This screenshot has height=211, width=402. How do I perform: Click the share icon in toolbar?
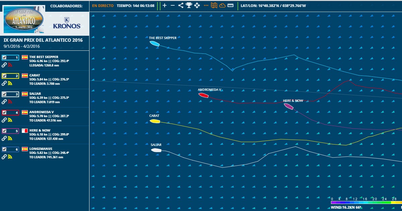[181, 5]
